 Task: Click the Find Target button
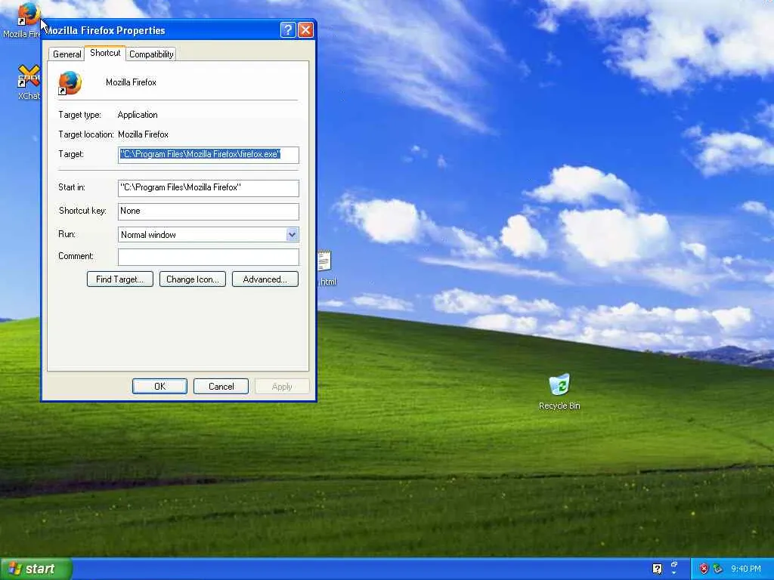(x=120, y=279)
